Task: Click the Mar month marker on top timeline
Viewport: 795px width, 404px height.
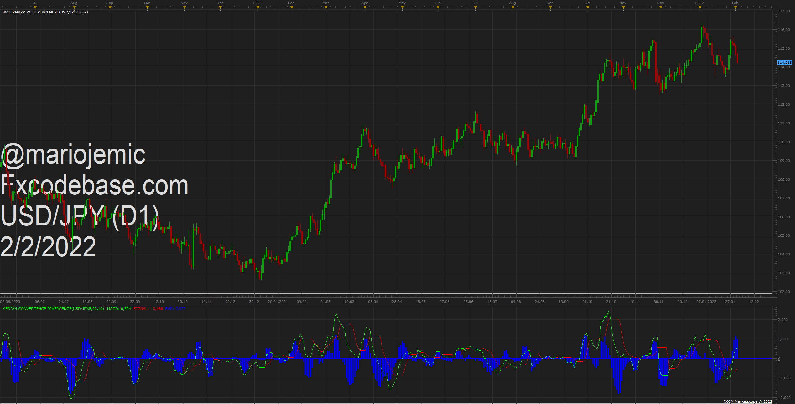Action: pyautogui.click(x=326, y=3)
